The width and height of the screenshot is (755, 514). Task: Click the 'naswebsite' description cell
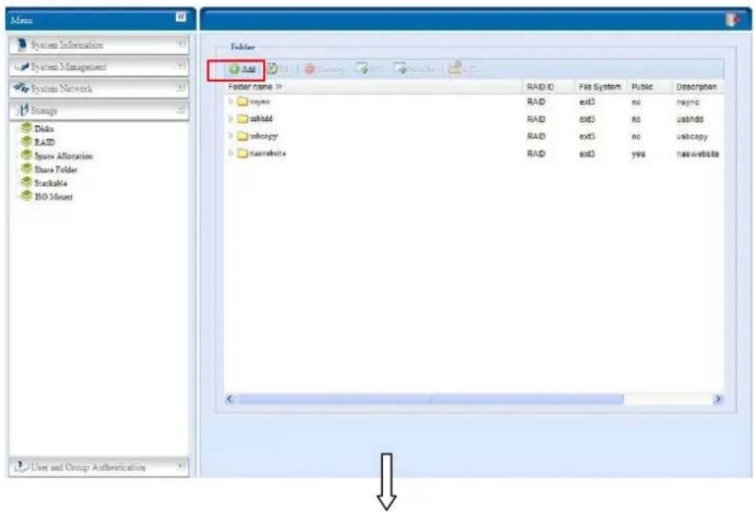point(698,154)
